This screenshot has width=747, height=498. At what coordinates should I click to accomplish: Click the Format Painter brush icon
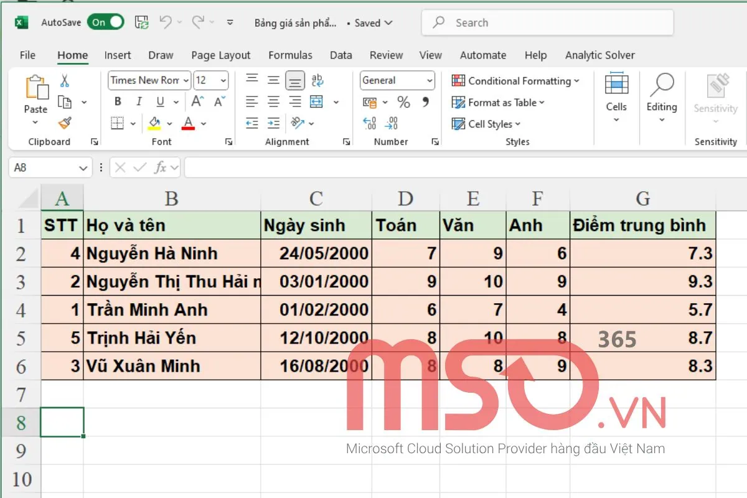pos(64,123)
